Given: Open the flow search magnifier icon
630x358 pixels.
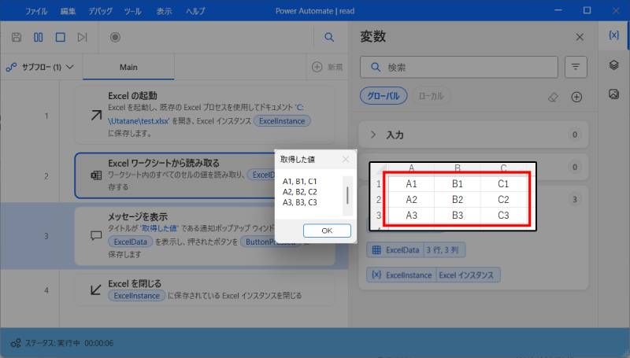Looking at the screenshot, I should coord(329,37).
